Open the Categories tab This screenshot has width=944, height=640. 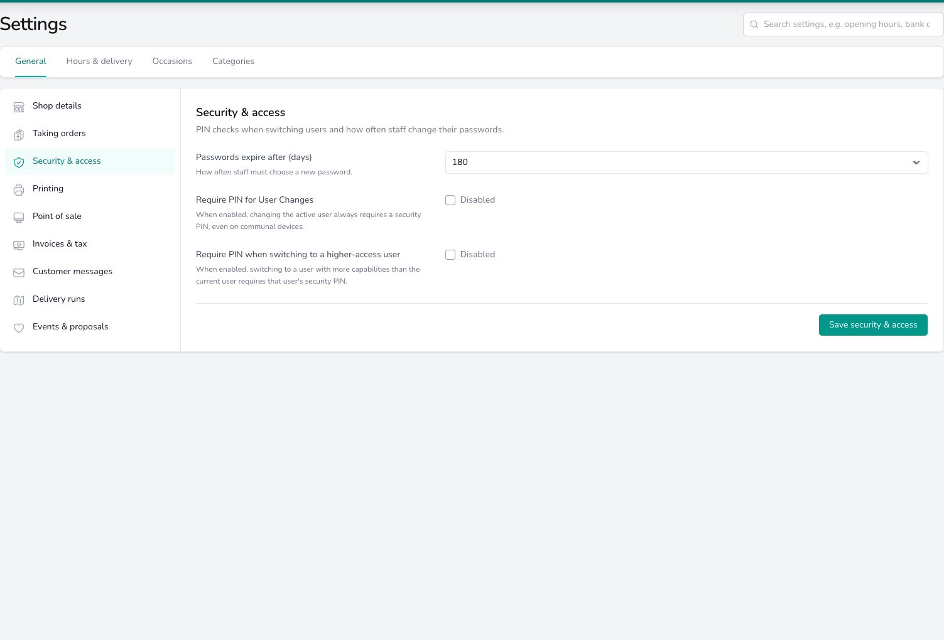coord(233,61)
